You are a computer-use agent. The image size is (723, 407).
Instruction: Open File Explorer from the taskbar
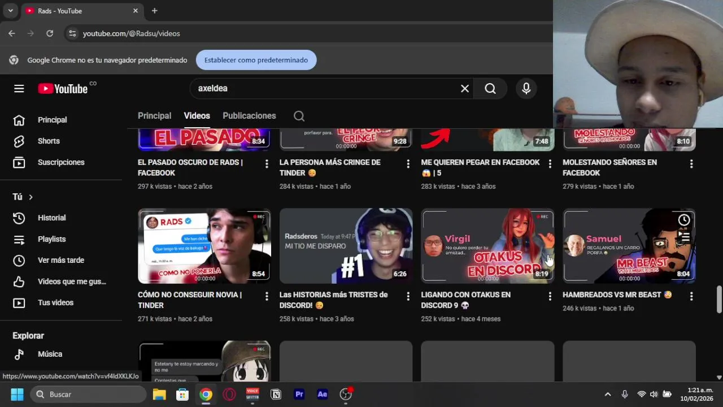pos(159,395)
